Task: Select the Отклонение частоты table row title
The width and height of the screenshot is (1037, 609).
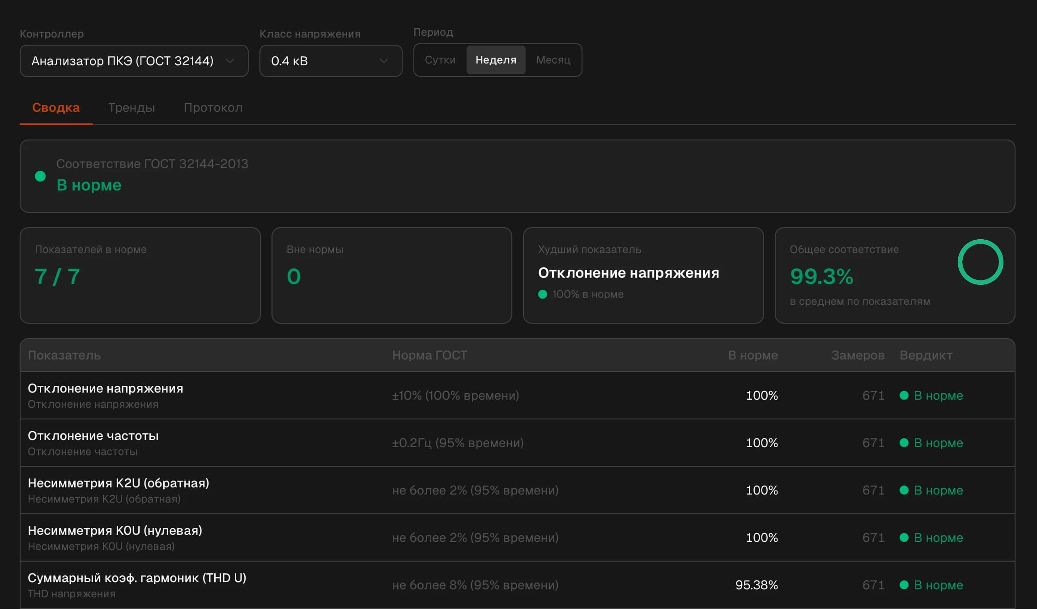Action: (x=93, y=436)
